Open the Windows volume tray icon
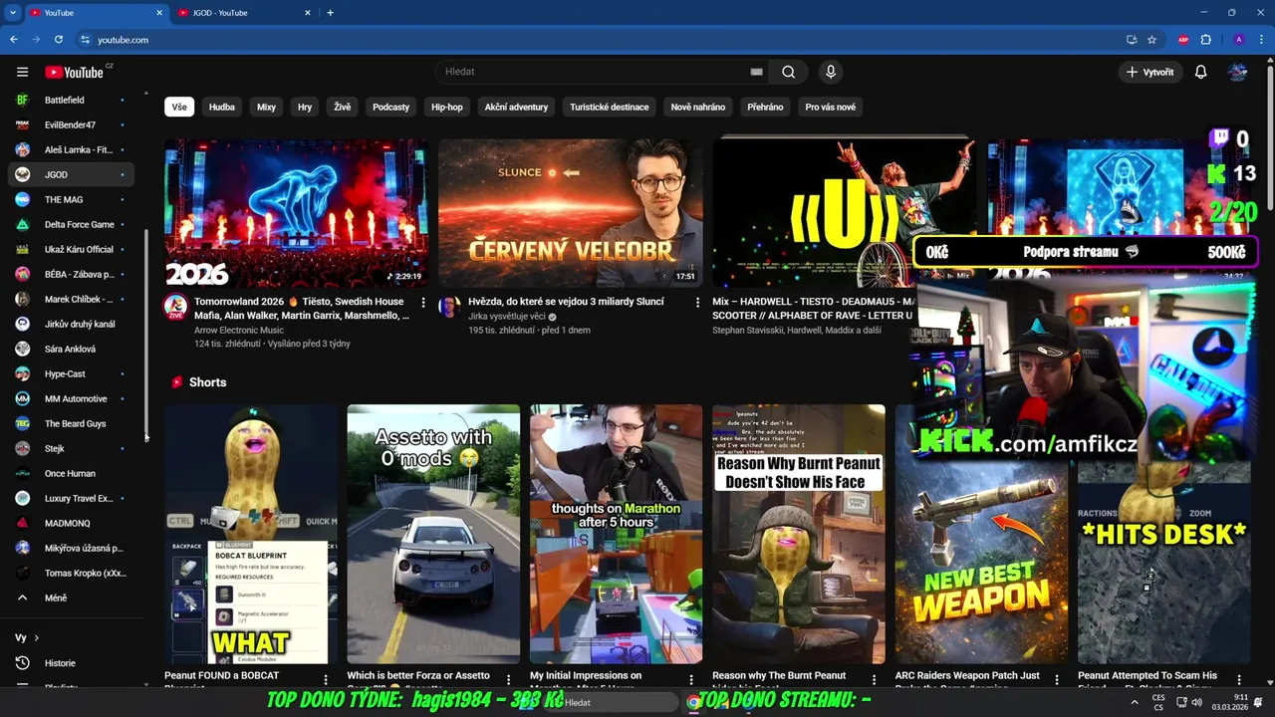 (1197, 702)
